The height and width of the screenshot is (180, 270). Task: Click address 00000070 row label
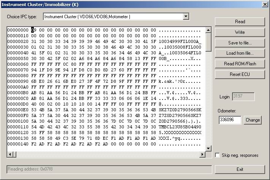(18, 70)
